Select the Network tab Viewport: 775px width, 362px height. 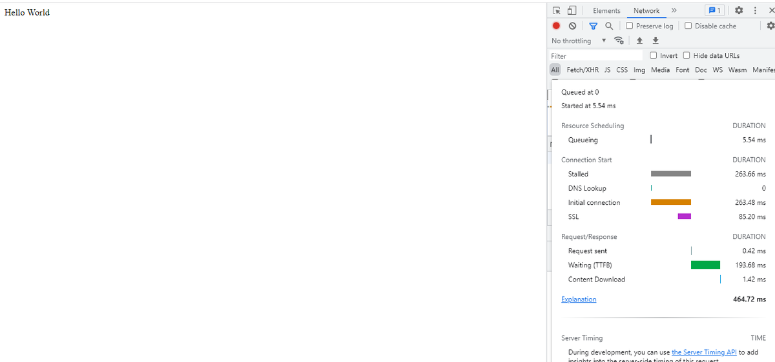click(x=646, y=10)
